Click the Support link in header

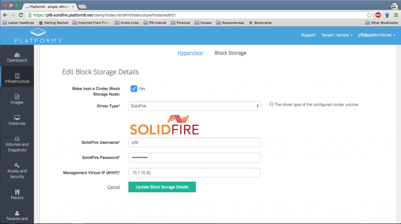pos(308,35)
